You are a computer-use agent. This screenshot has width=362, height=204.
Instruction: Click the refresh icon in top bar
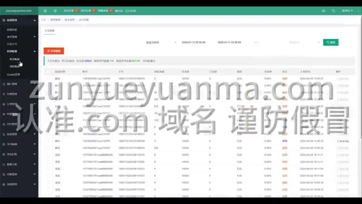[x=55, y=11]
